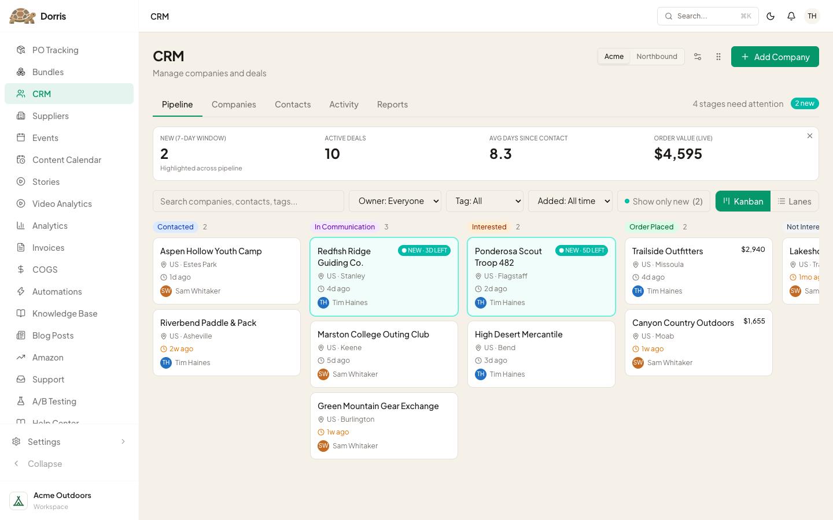Navigate to Invoices
The width and height of the screenshot is (833, 520).
tap(69, 247)
